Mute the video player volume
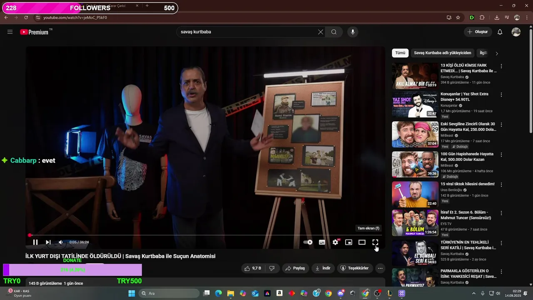 pos(61,242)
